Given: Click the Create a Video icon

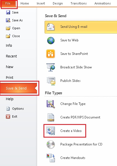Looking at the screenshot, I should 51,131.
